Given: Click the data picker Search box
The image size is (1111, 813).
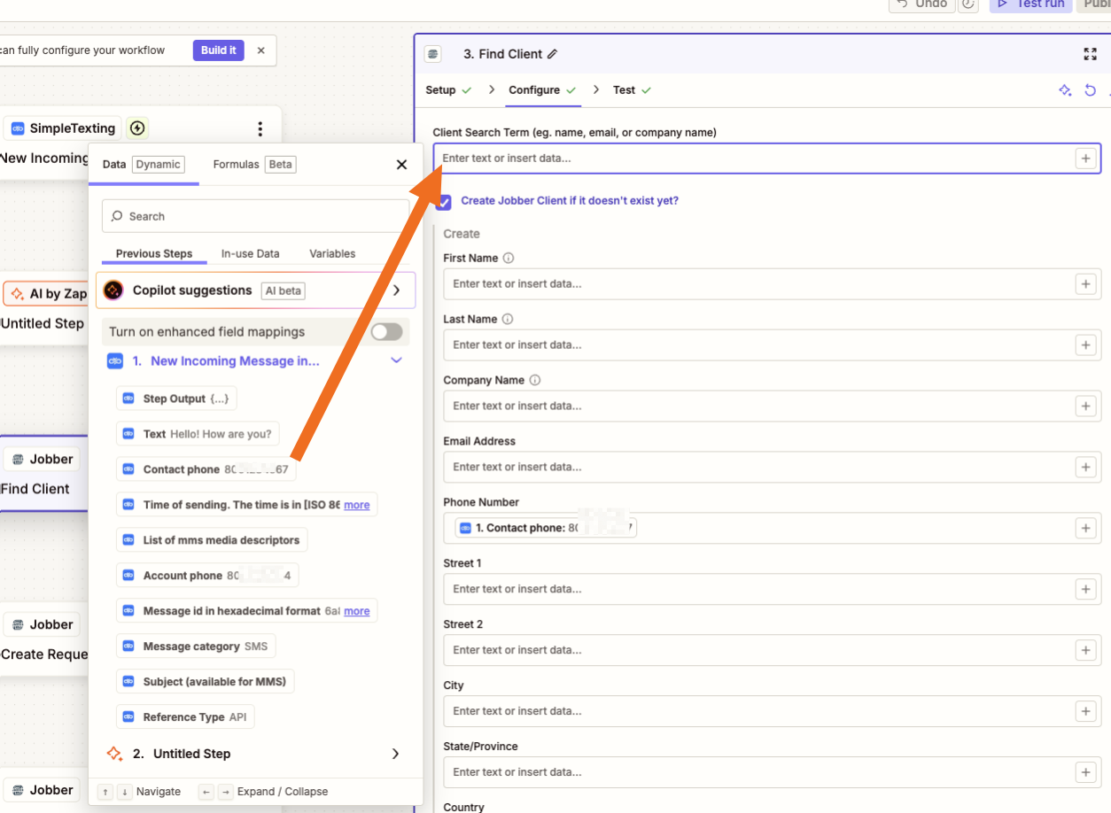Looking at the screenshot, I should click(256, 217).
